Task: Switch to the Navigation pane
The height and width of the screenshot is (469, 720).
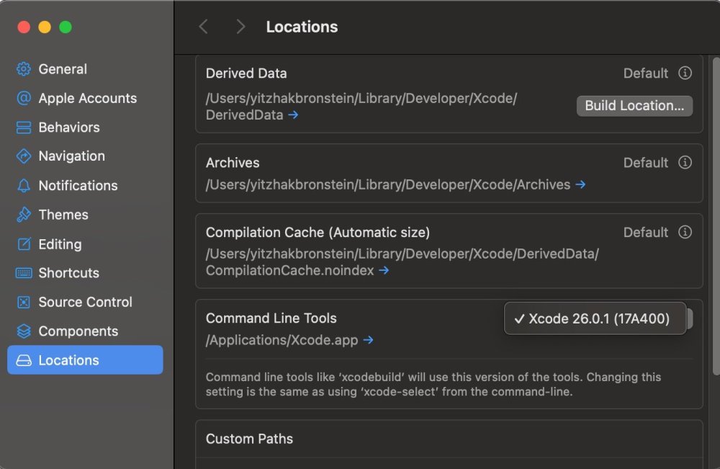Action: coord(85,156)
